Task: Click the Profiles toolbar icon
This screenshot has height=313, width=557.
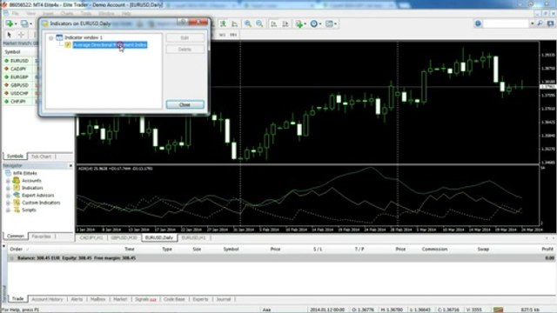Action: click(x=24, y=23)
